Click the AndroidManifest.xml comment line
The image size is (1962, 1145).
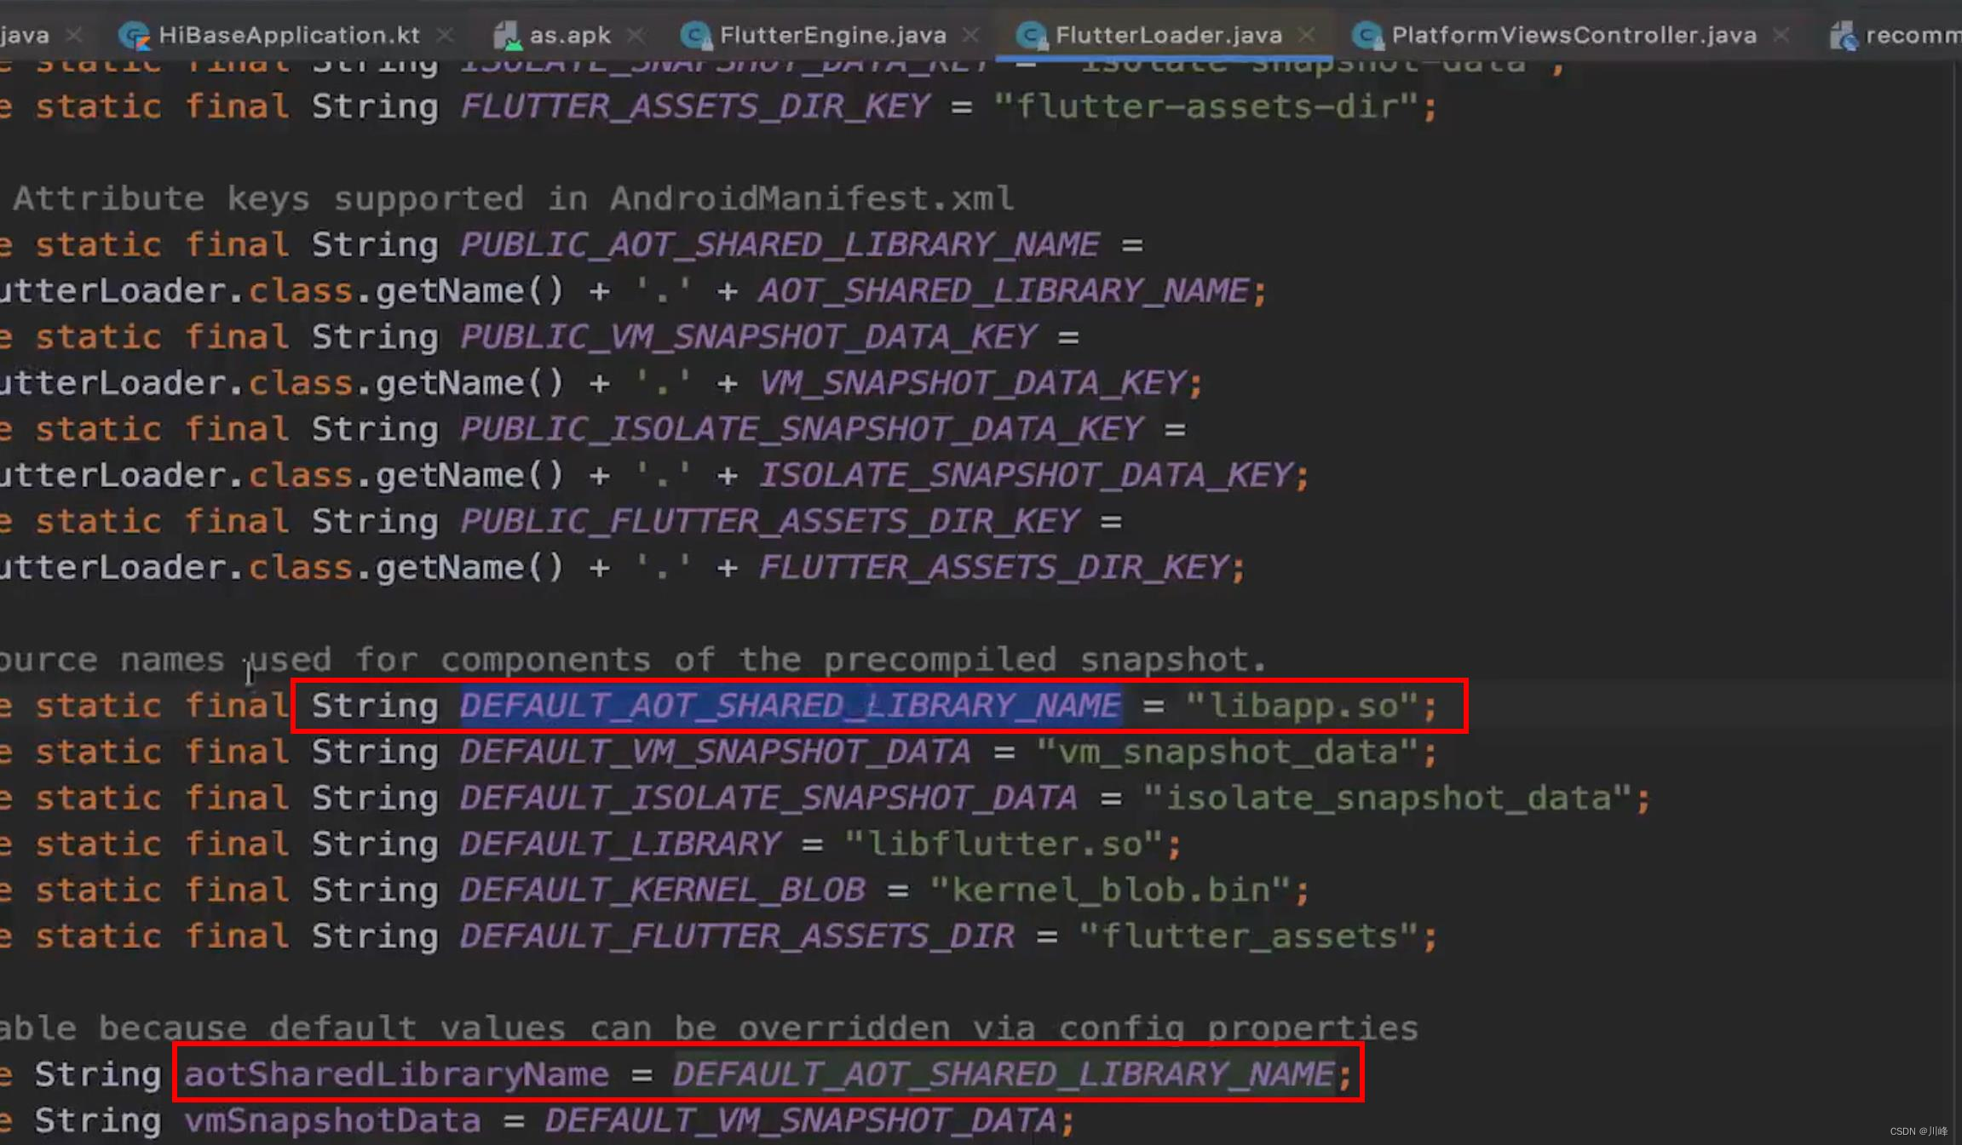click(513, 198)
